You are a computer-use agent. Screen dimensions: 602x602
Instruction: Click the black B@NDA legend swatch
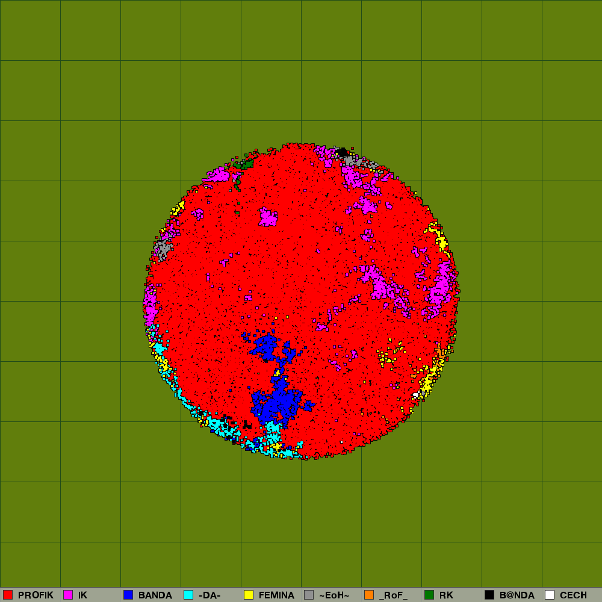pyautogui.click(x=490, y=595)
